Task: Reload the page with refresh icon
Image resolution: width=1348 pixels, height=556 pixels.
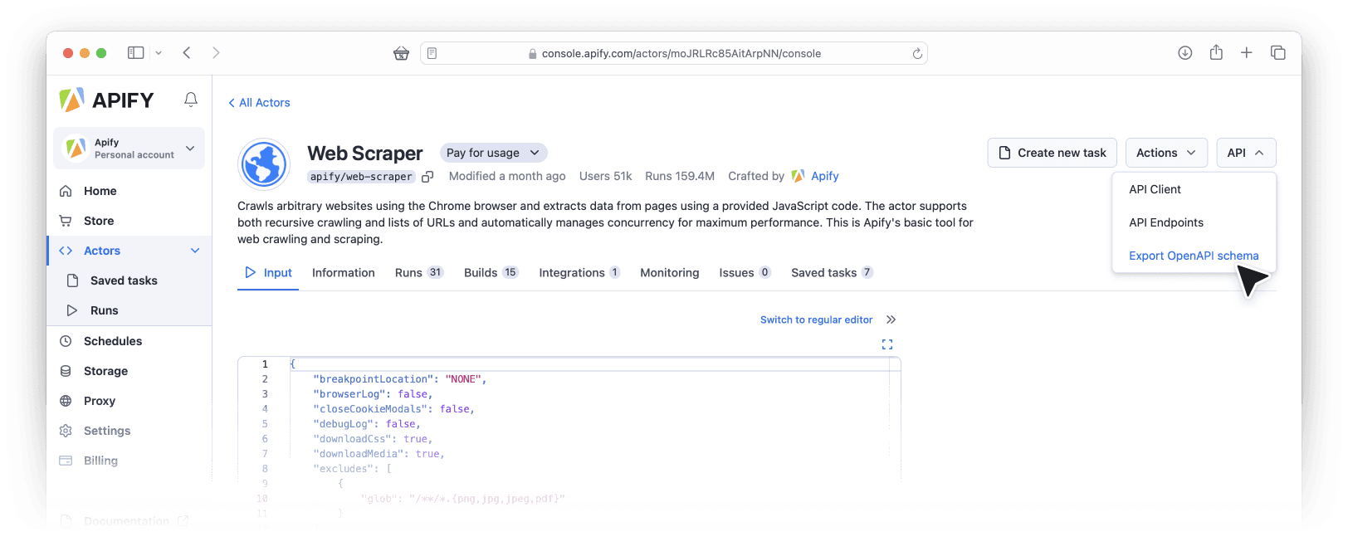Action: click(x=917, y=53)
